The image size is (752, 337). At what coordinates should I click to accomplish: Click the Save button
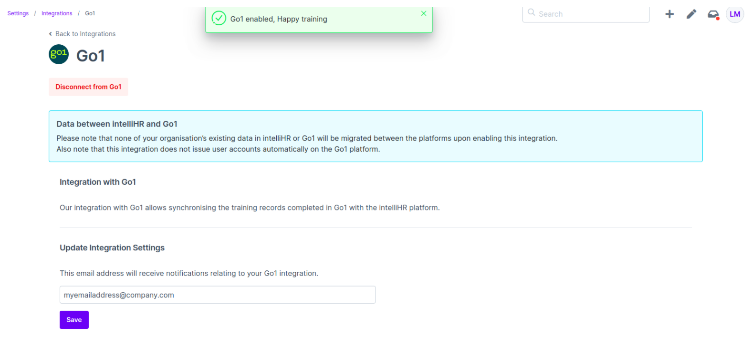(74, 320)
